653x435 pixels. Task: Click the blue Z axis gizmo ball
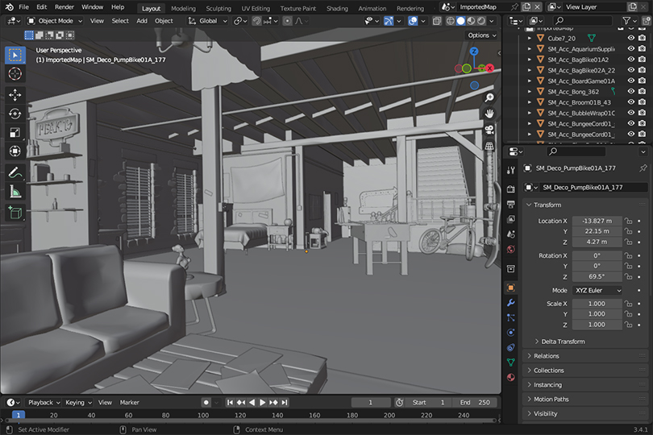click(x=474, y=52)
